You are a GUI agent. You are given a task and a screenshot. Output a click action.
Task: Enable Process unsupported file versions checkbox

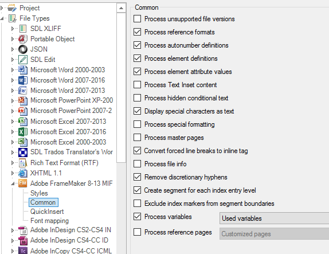click(137, 19)
